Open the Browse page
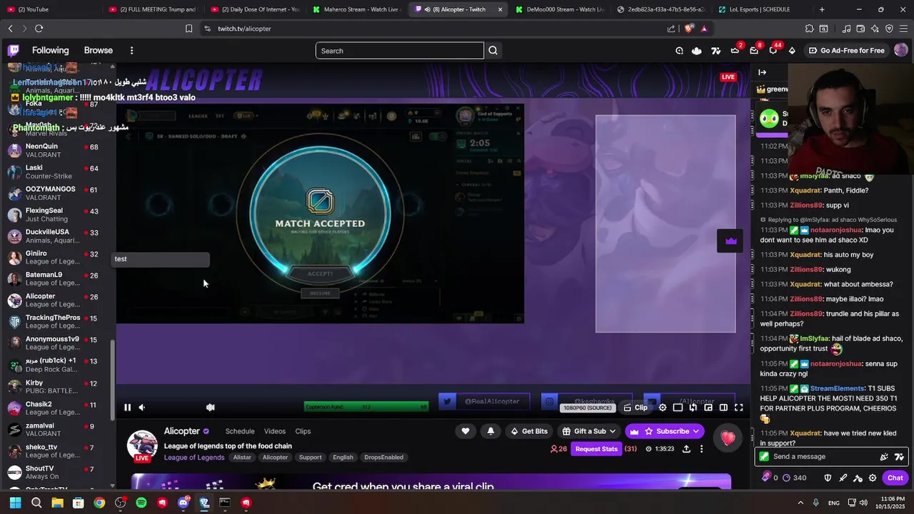Screen dimensions: 914x514 point(99,51)
